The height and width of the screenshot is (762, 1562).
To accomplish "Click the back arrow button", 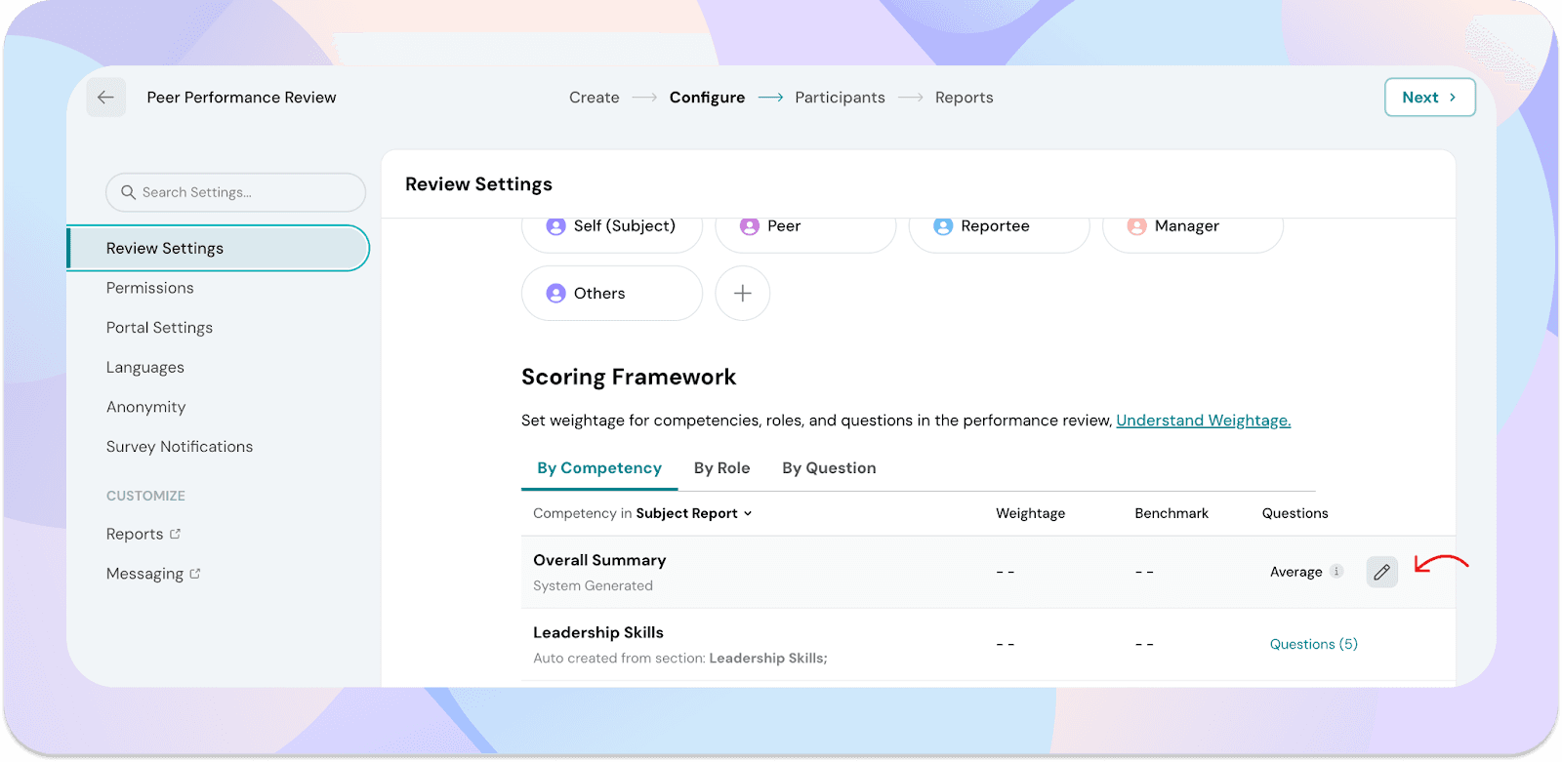I will point(105,98).
